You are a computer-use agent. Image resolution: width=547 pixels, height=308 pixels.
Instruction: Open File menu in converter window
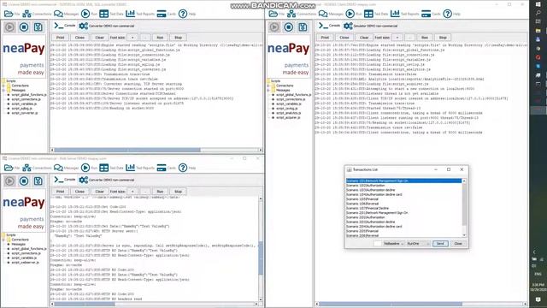click(12, 14)
